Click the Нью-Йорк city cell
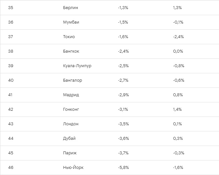This screenshot has width=219, height=175. click(x=73, y=167)
